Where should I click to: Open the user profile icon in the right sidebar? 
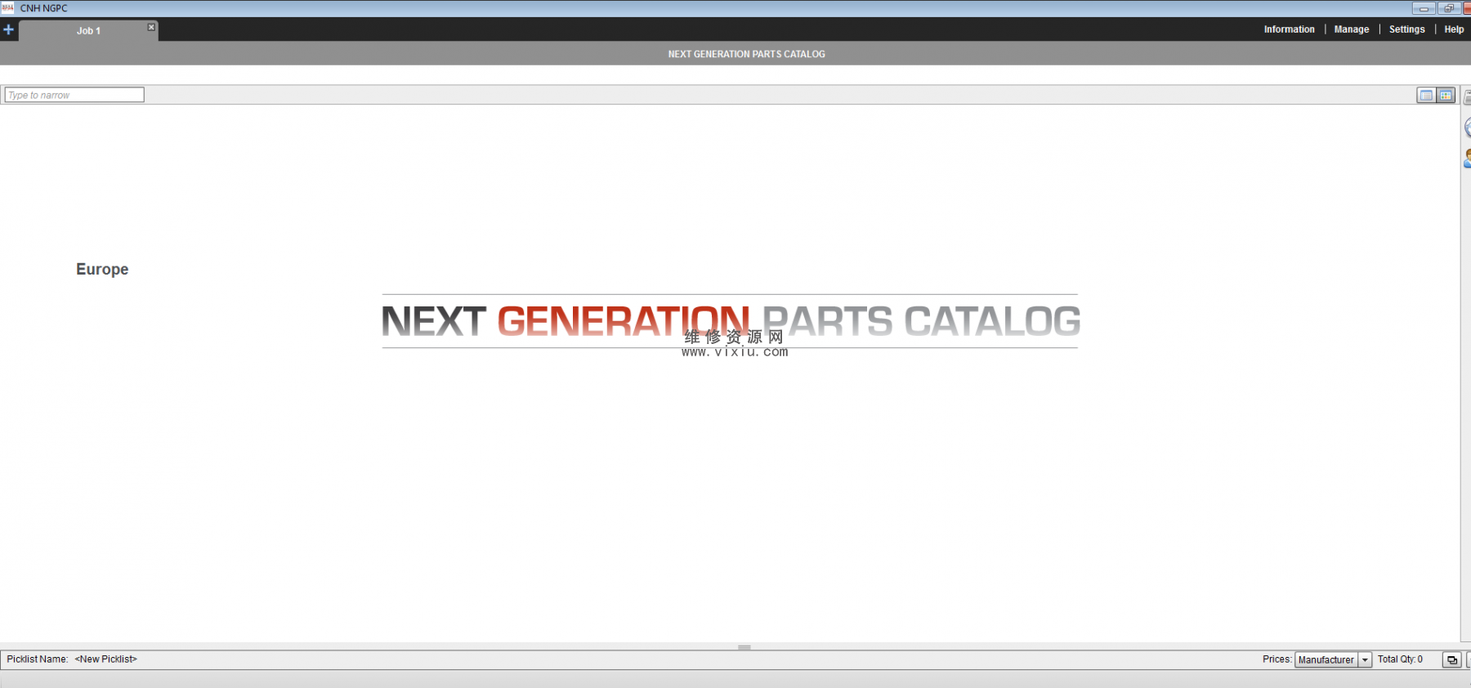pyautogui.click(x=1467, y=159)
